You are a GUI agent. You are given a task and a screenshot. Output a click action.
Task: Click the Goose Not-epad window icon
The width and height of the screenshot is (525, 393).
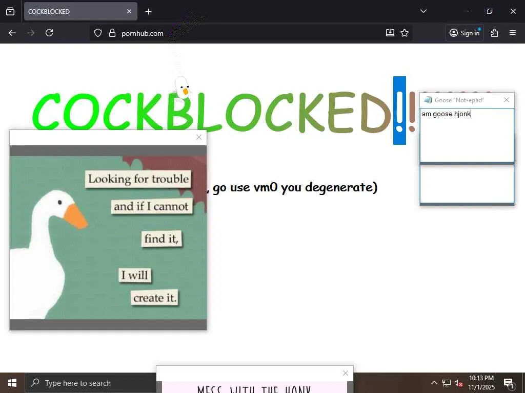click(428, 100)
